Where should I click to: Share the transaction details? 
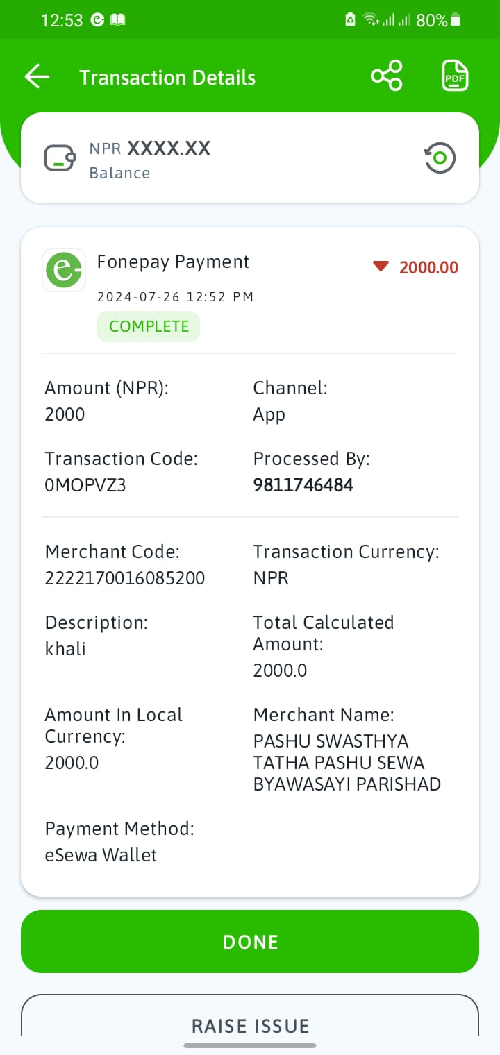[x=386, y=76]
